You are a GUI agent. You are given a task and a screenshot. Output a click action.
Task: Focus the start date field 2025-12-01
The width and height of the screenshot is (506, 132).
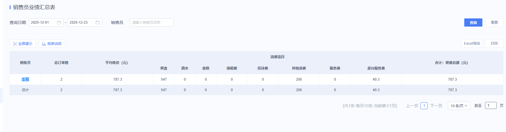coord(46,22)
